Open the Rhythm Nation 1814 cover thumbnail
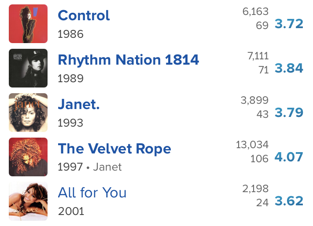 (x=28, y=68)
